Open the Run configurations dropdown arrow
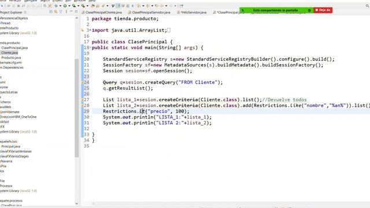370x208 pixels. pyautogui.click(x=69, y=6)
